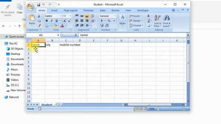Go to the Review tab
This screenshot has width=221, height=124.
[115, 10]
